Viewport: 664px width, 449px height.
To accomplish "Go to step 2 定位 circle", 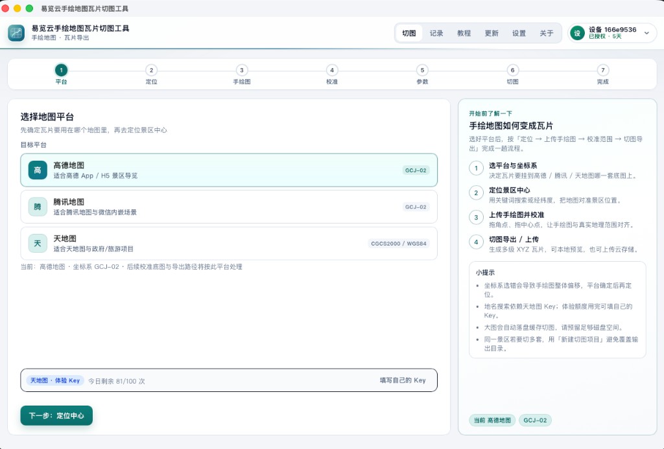I will [151, 70].
